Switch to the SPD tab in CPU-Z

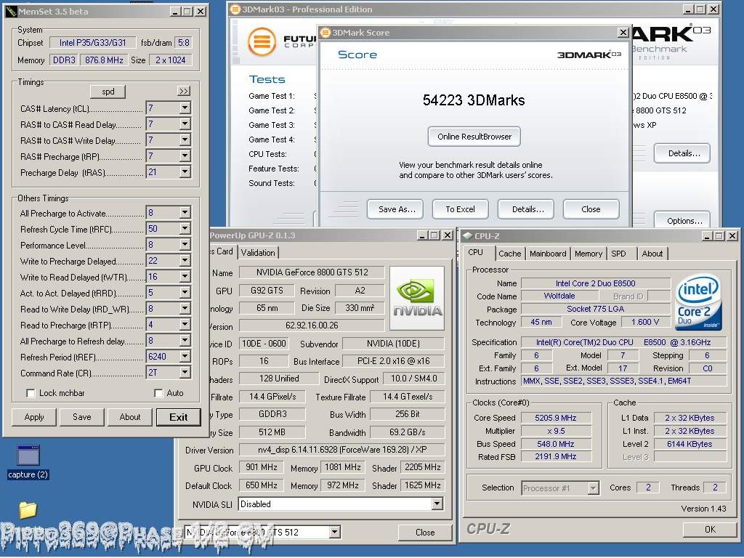(x=618, y=254)
